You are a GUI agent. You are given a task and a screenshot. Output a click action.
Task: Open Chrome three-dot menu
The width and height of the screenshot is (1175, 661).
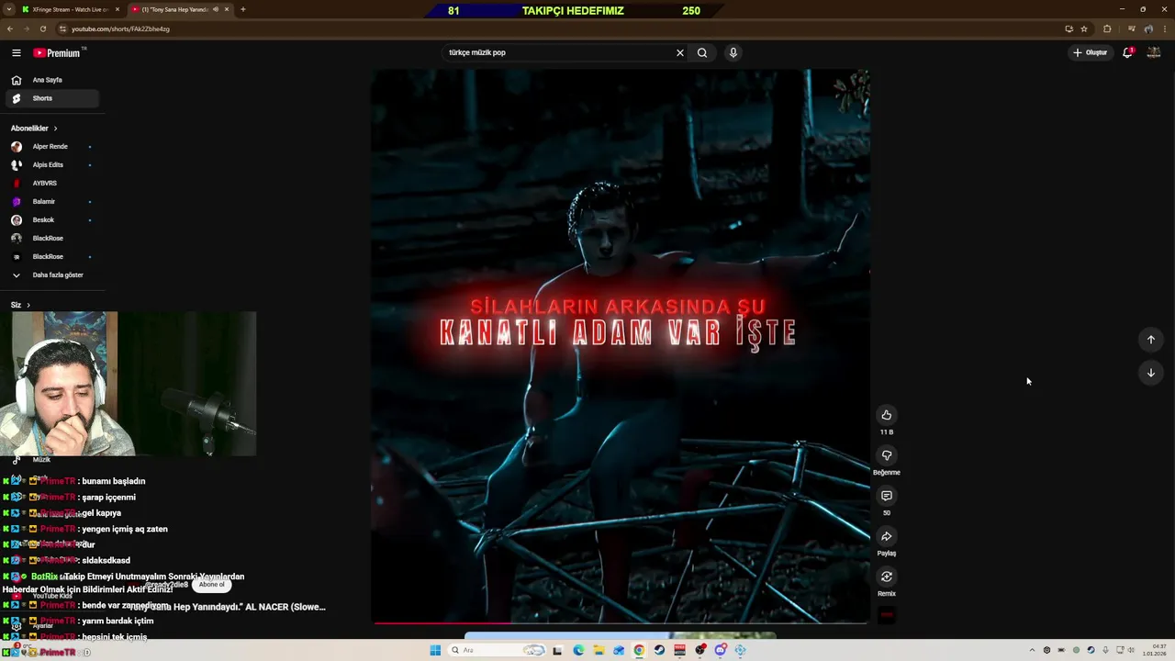click(x=1164, y=28)
